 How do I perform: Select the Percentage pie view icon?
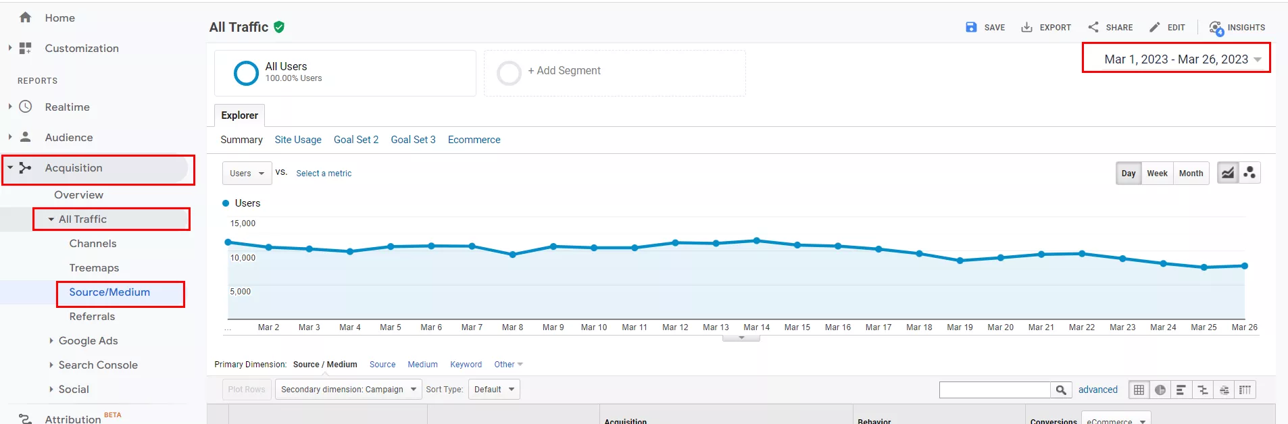click(x=1160, y=390)
